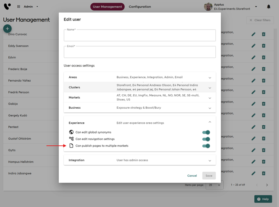Click the Name input field
The image size is (279, 207).
click(139, 35)
